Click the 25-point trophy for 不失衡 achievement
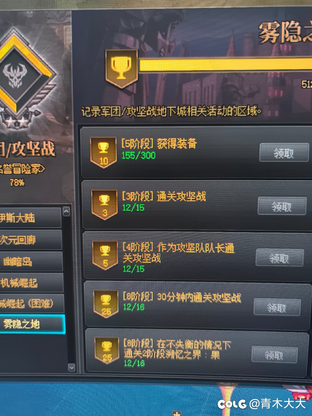The image size is (312, 416). 107,350
